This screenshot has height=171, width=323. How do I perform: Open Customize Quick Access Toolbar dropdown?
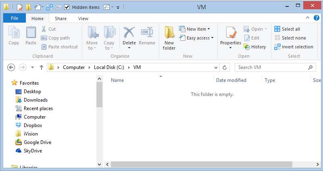pos(118,7)
